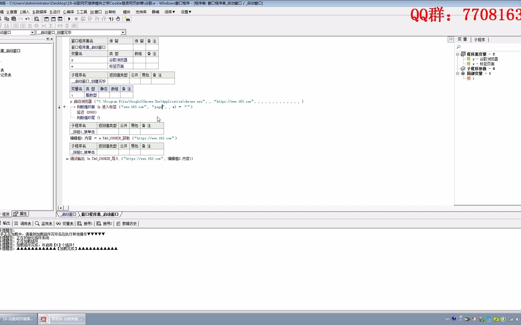Click the same-height sizing icon
This screenshot has width=521, height=325.
(x=67, y=26)
